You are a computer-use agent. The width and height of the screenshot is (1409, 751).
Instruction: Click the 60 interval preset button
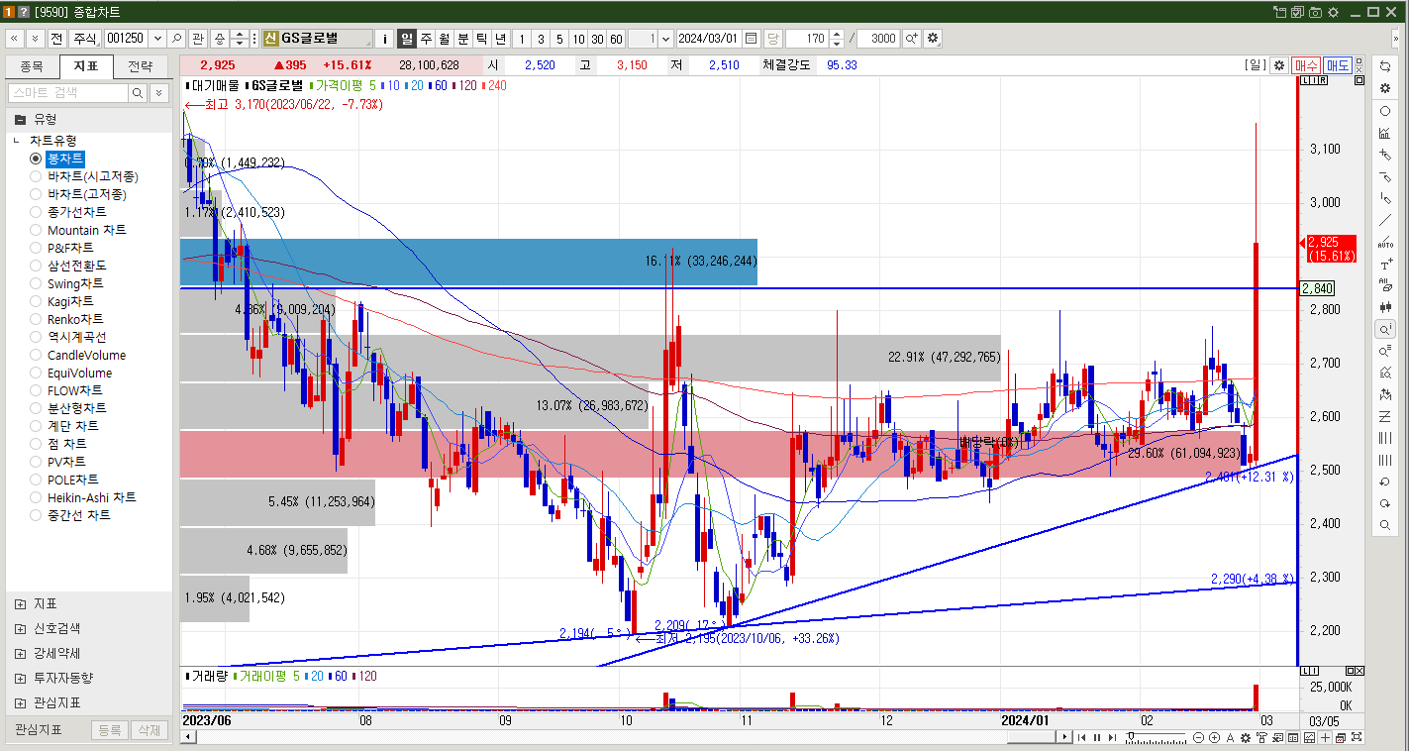616,39
